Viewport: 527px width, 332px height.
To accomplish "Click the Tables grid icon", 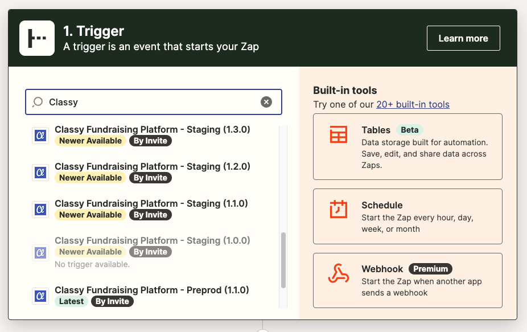I will pos(339,134).
